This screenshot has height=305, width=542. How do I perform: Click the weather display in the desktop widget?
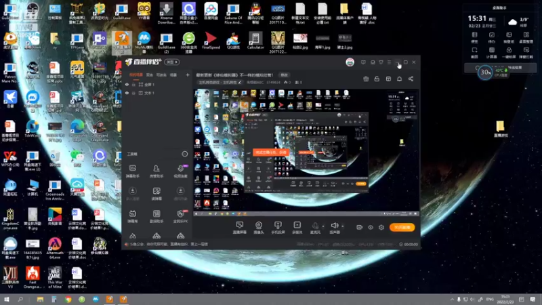[518, 22]
